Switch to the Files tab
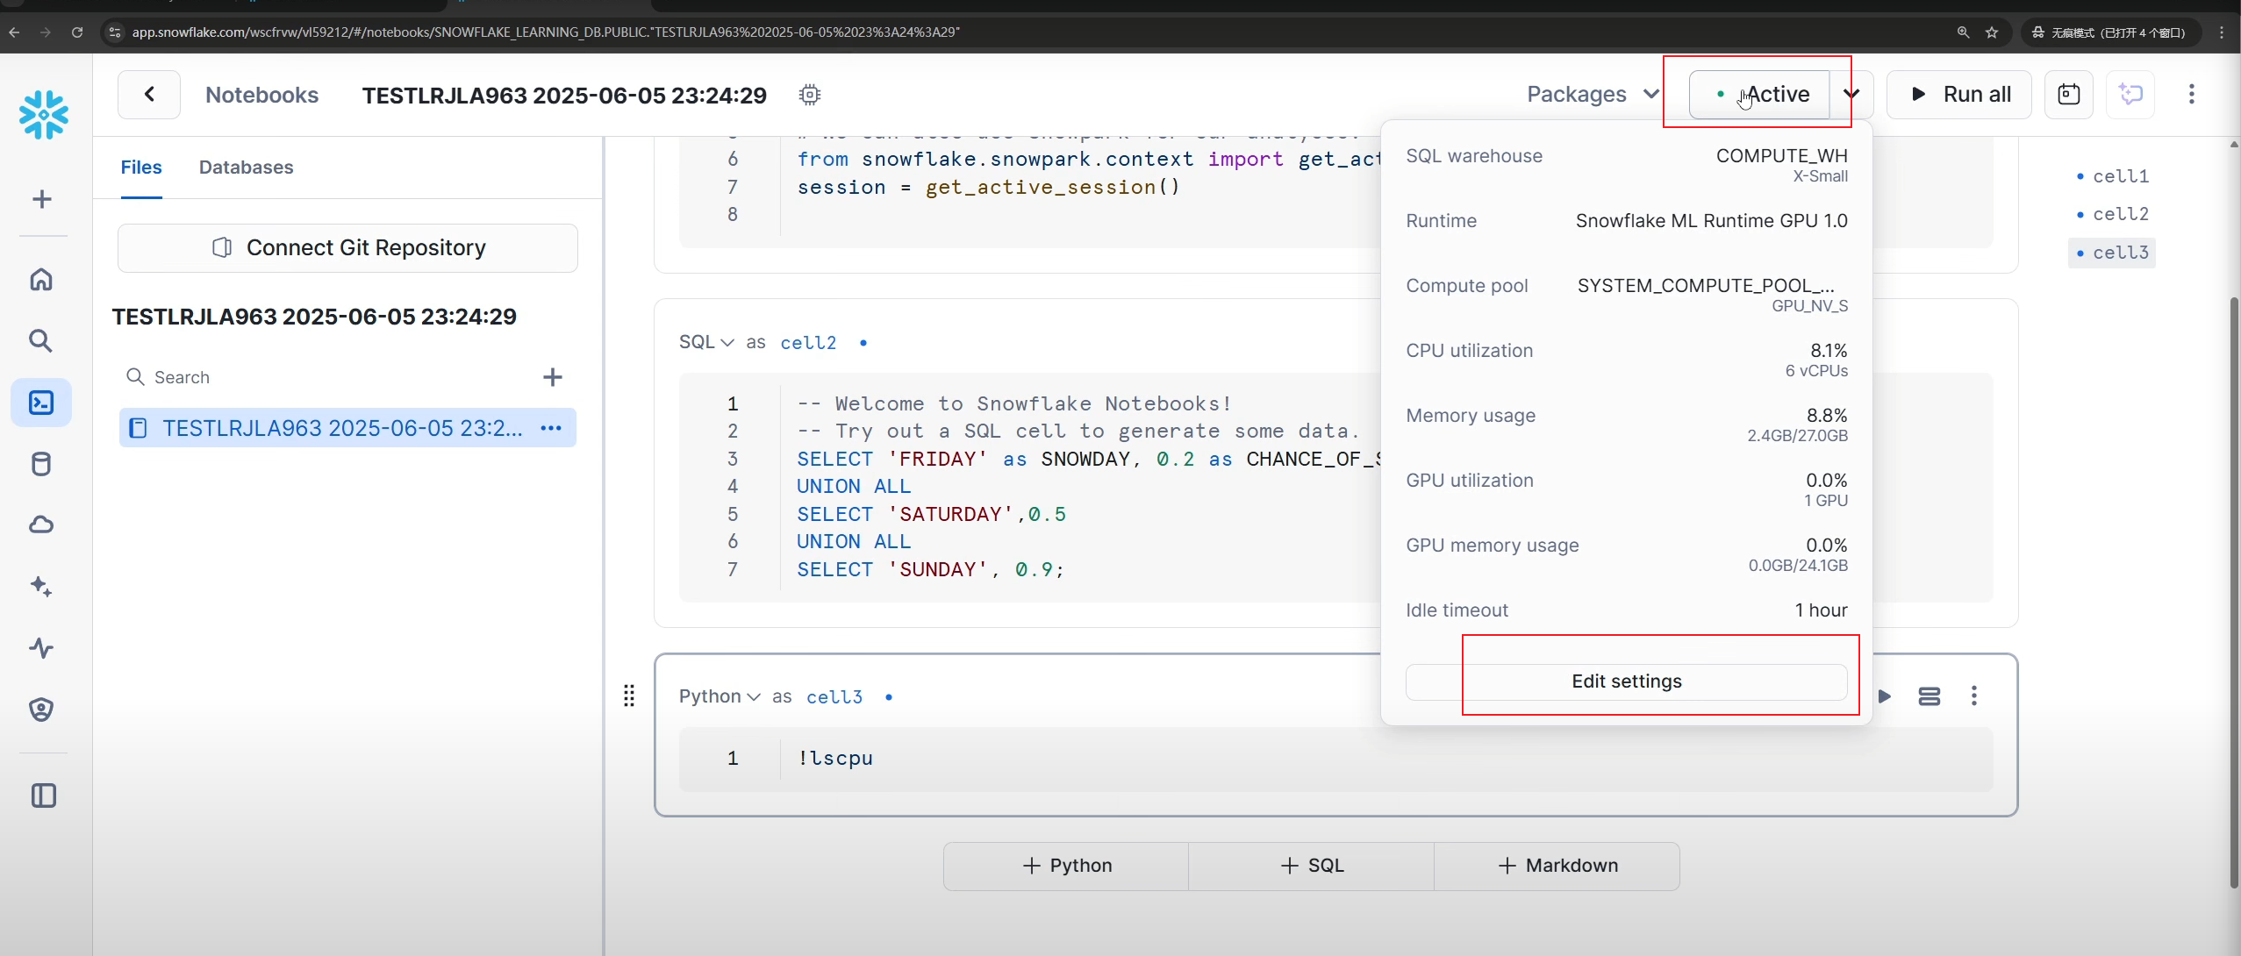This screenshot has width=2241, height=956. coord(141,167)
